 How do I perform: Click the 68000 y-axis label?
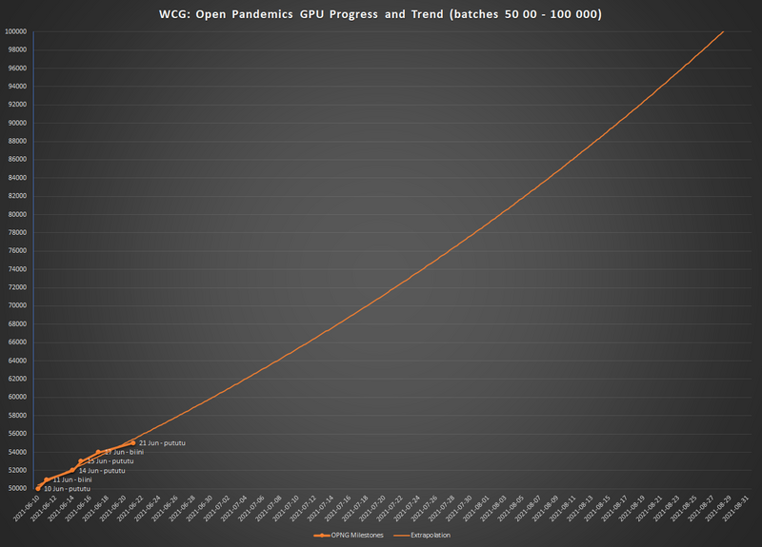(17, 324)
